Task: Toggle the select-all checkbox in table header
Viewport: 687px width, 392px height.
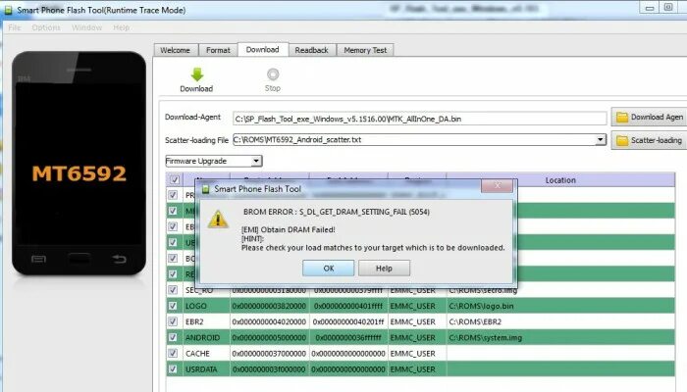Action: coord(175,179)
